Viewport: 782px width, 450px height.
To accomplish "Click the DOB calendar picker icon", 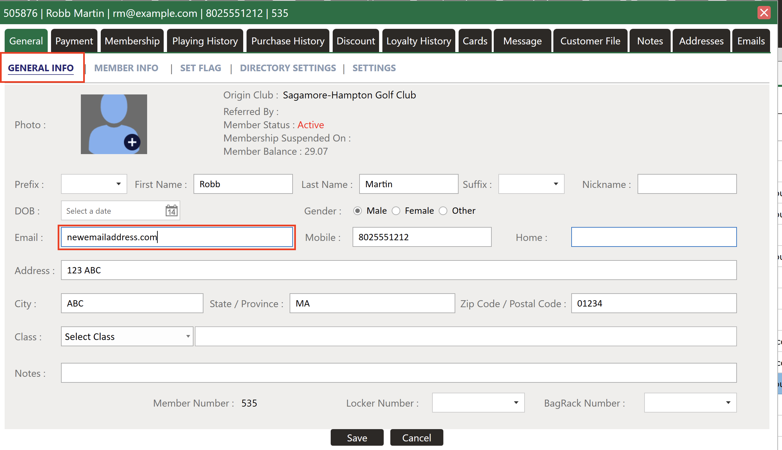I will 171,211.
